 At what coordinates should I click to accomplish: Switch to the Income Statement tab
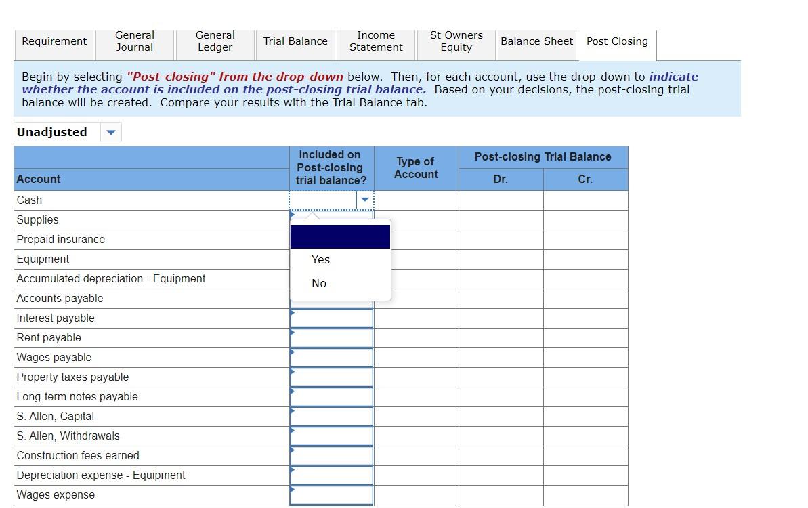(375, 41)
